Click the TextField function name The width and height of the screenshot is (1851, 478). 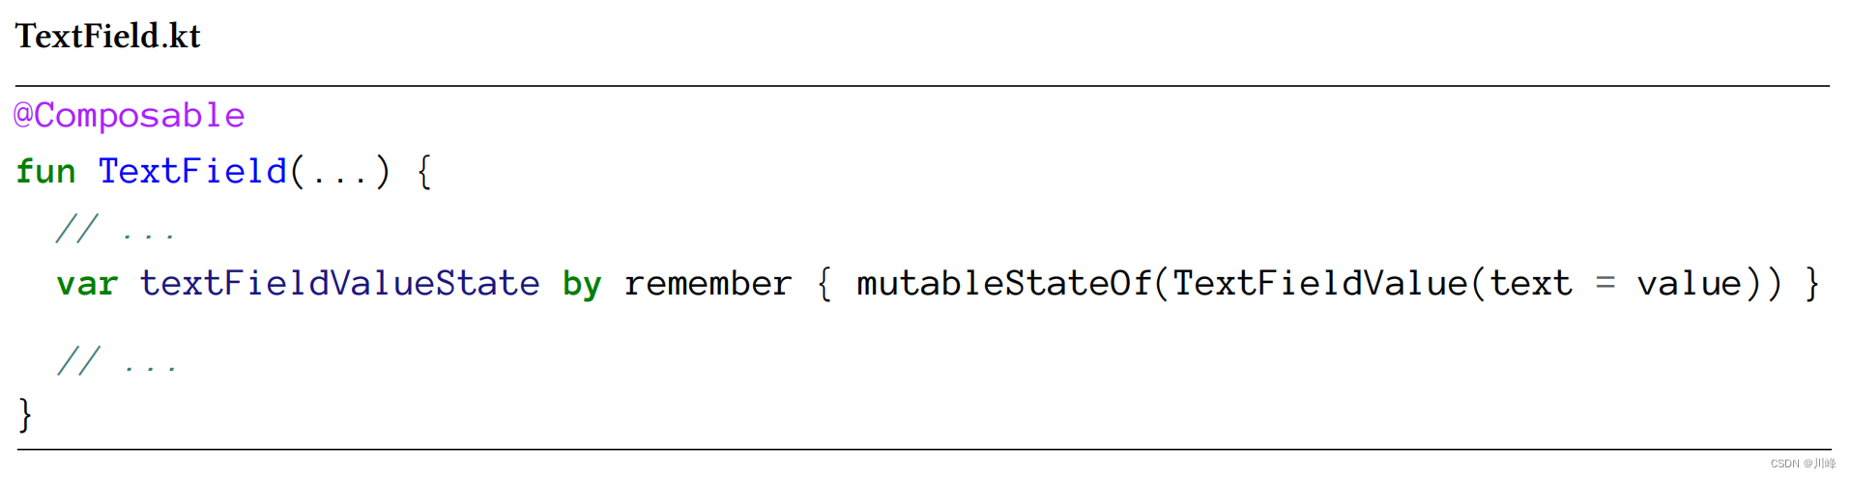click(x=192, y=172)
